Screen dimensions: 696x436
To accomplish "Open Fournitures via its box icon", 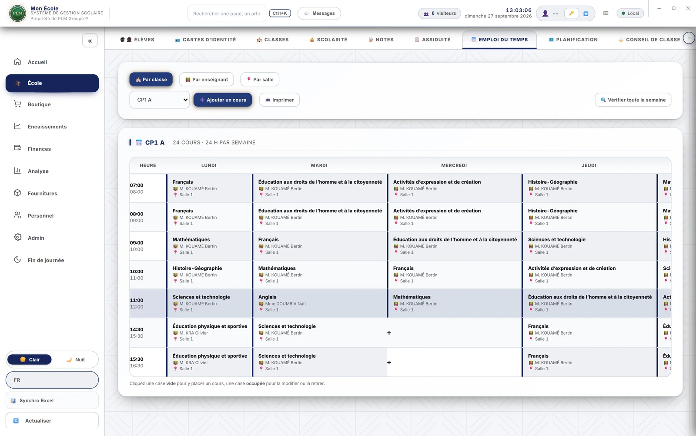I will coord(17,193).
